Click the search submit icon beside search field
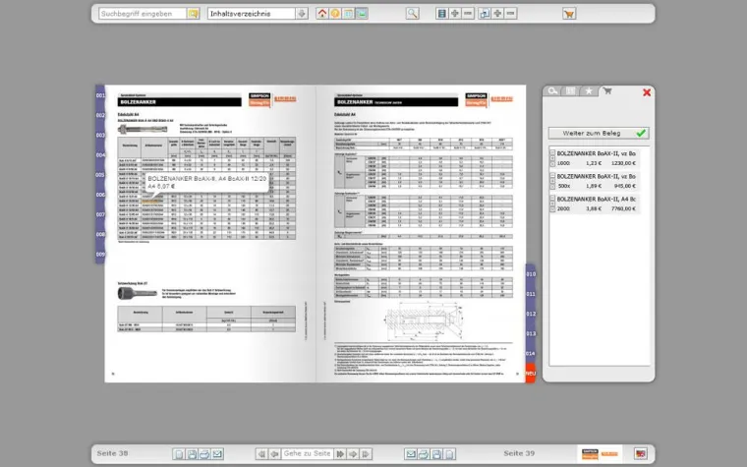The height and width of the screenshot is (467, 747). (194, 14)
